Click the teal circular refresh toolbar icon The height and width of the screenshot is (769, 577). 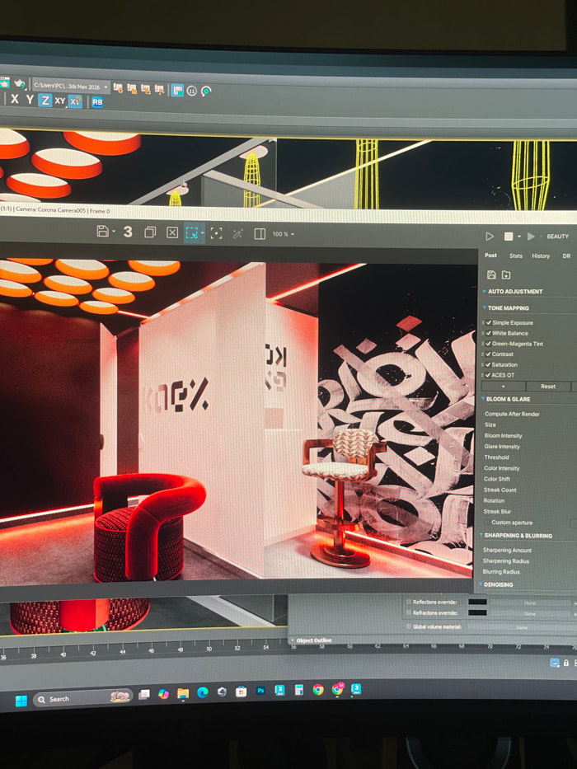pyautogui.click(x=206, y=91)
